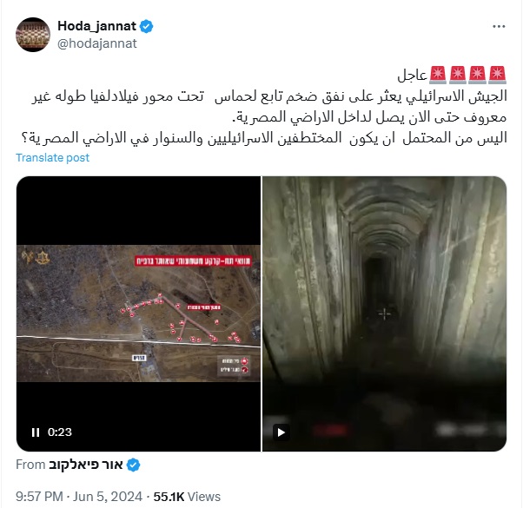523x508 pixels.
Task: Click the 55.1K Views count
Action: coord(187,497)
